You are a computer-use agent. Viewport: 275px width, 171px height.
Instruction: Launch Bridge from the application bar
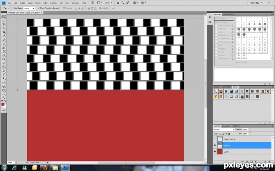click(x=92, y=3)
